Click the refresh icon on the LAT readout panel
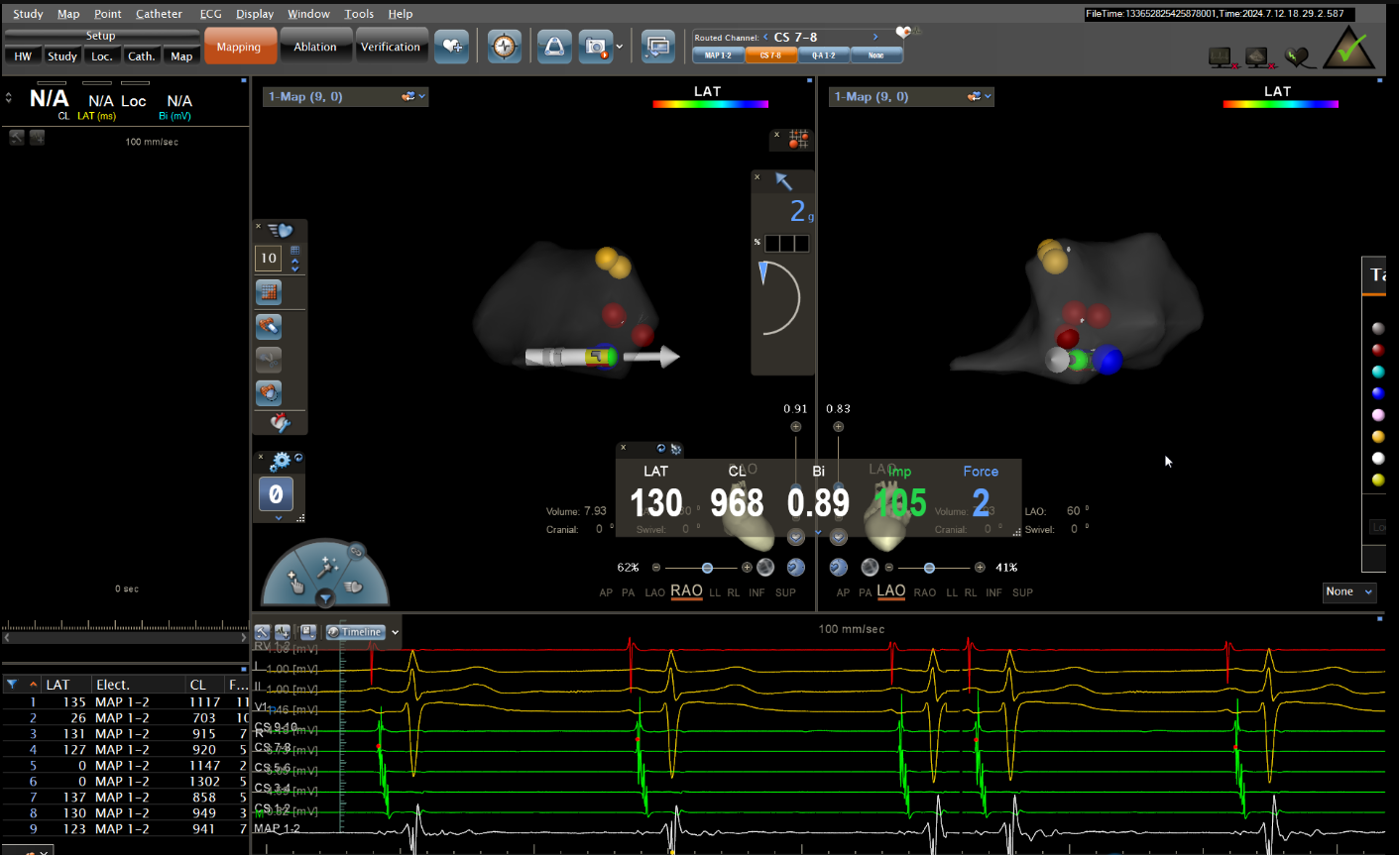The image size is (1399, 855). click(x=661, y=449)
